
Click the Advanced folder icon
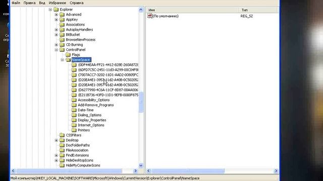pyautogui.click(x=62, y=15)
